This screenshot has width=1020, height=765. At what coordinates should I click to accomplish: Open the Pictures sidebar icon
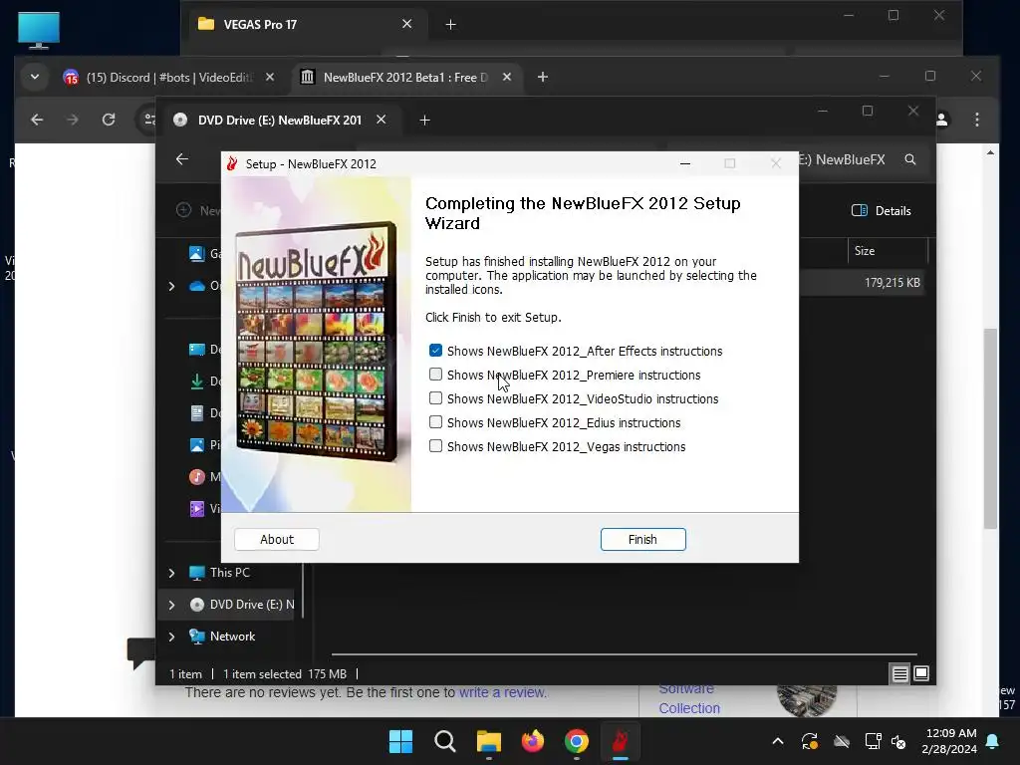tap(197, 445)
